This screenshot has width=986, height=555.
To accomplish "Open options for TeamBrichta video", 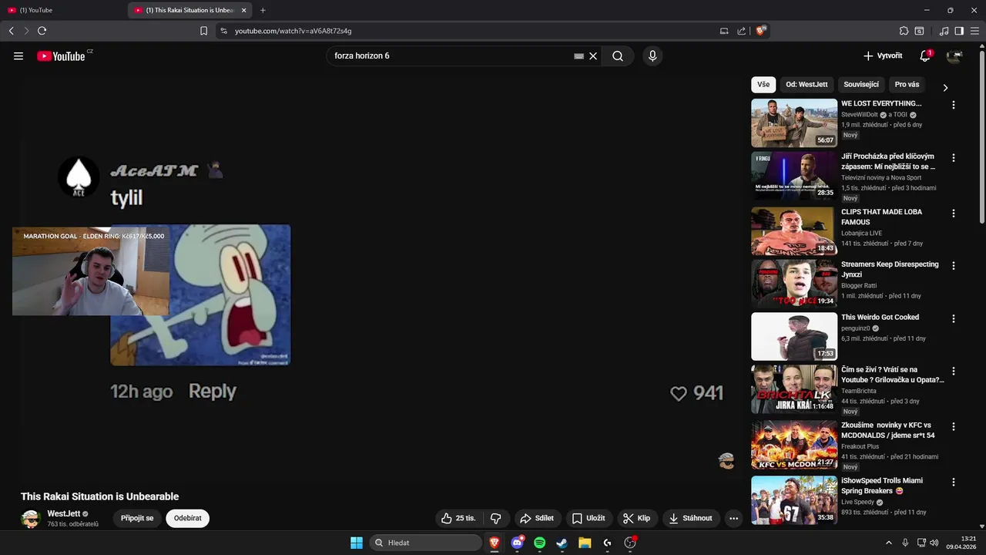I will [x=953, y=371].
